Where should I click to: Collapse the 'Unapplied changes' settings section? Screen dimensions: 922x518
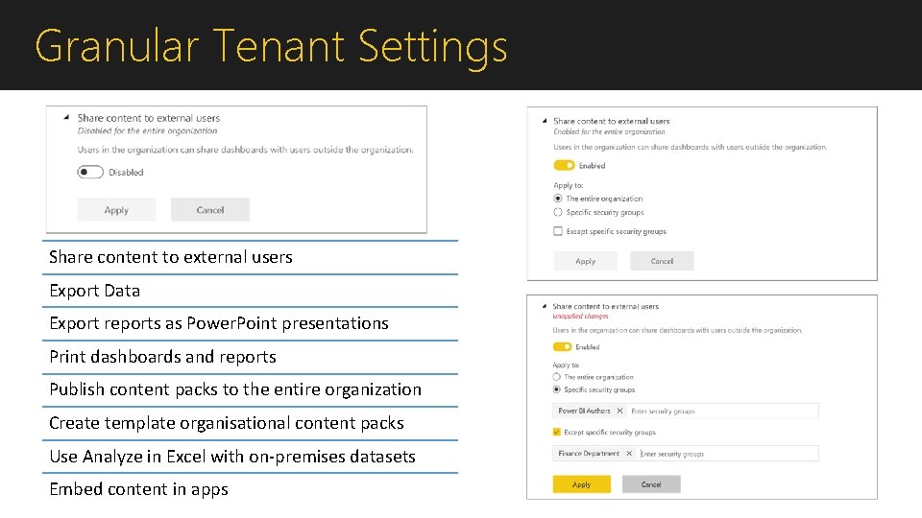pos(544,306)
